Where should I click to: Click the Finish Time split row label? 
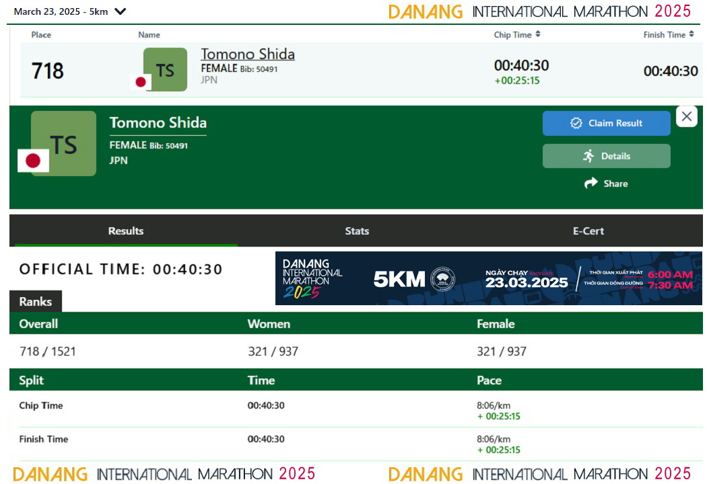(43, 439)
